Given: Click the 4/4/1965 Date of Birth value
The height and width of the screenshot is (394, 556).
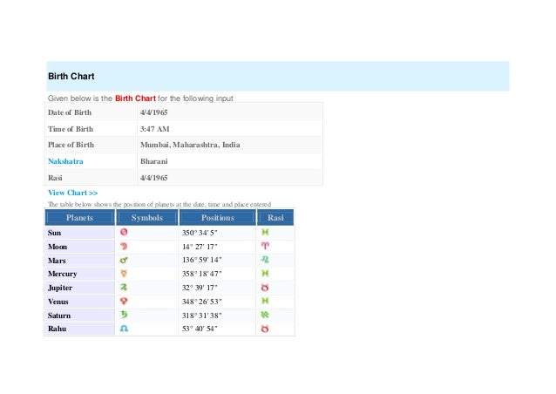Looking at the screenshot, I should click(x=153, y=112).
